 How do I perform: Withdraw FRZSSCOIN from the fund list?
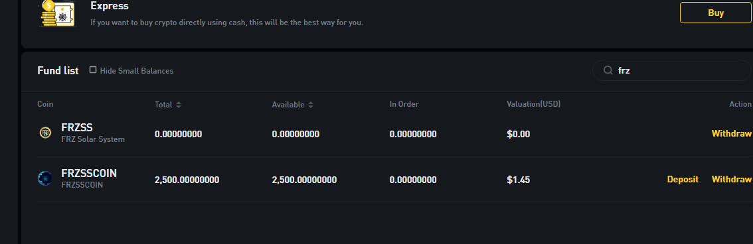(731, 179)
